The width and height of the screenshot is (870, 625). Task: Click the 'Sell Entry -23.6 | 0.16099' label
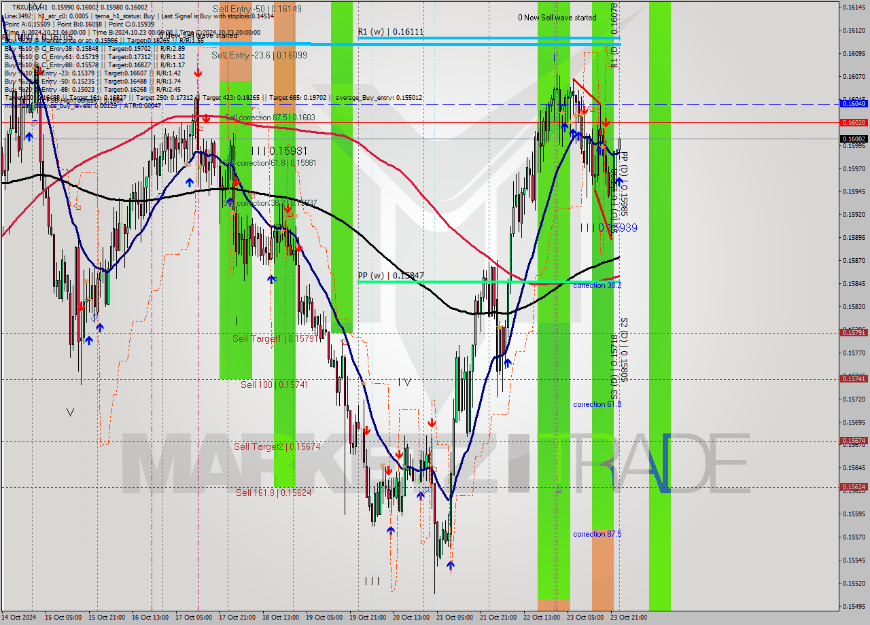[x=259, y=55]
